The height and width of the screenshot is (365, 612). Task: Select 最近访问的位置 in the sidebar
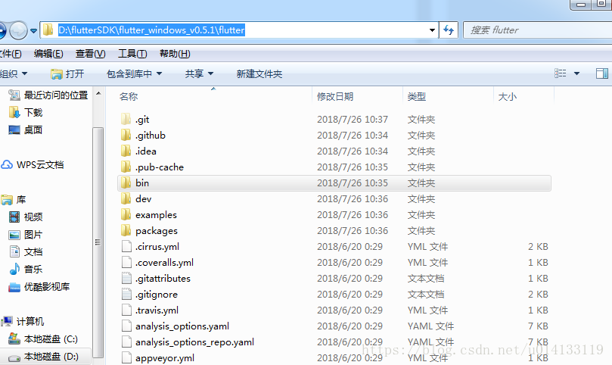(48, 95)
